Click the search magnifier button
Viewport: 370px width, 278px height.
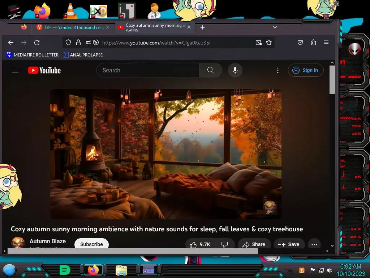[211, 70]
